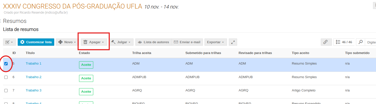This screenshot has height=104, width=376.
Task: Click the 46 / 46 filter counter
Action: pos(344,42)
